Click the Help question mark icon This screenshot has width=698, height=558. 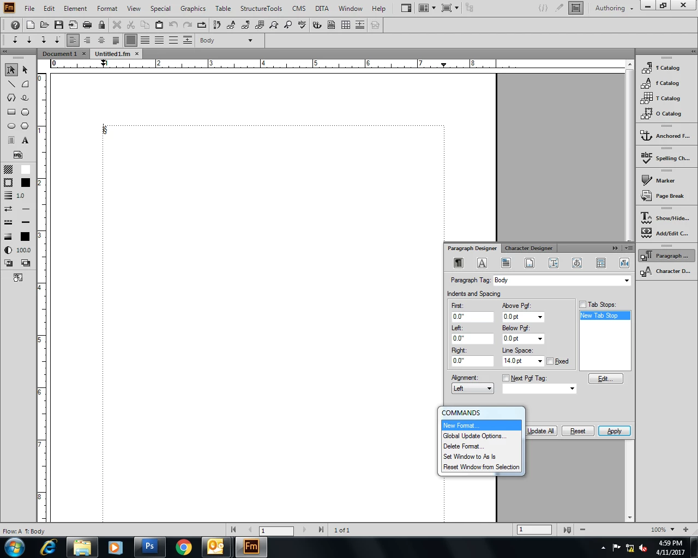pos(15,25)
